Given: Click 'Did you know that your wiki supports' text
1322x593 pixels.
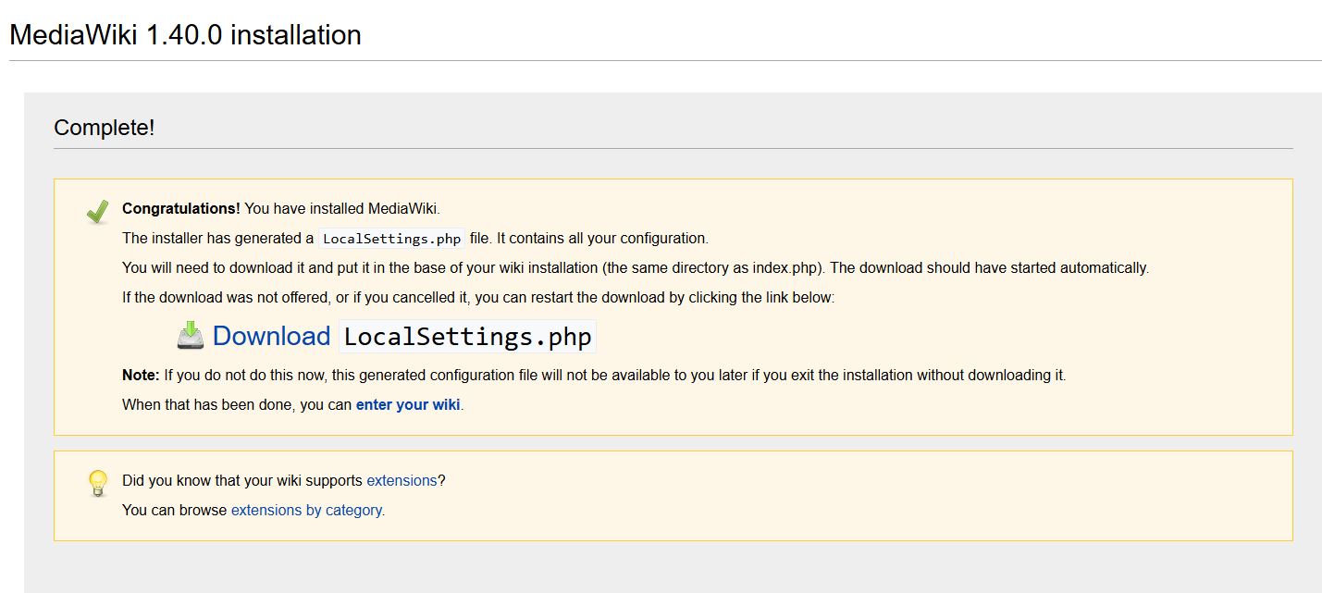Looking at the screenshot, I should (x=242, y=481).
